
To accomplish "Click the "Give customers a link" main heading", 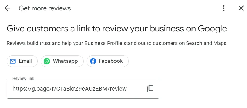I will (117, 29).
